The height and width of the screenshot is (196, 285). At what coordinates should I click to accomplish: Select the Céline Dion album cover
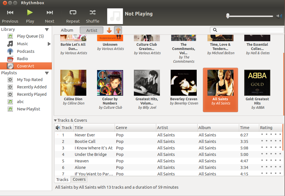point(73,83)
